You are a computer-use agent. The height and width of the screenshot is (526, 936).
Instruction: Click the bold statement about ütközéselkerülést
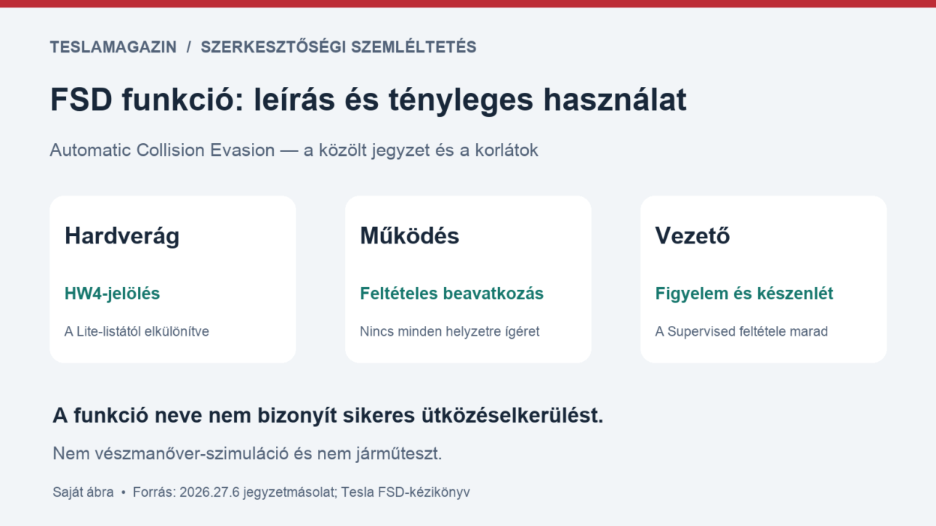(328, 416)
